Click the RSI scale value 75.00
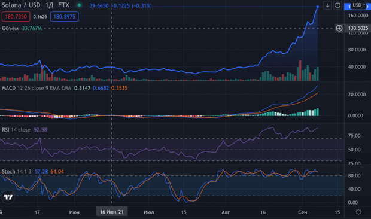Image resolution: width=371 pixels, height=219 pixels. click(354, 136)
